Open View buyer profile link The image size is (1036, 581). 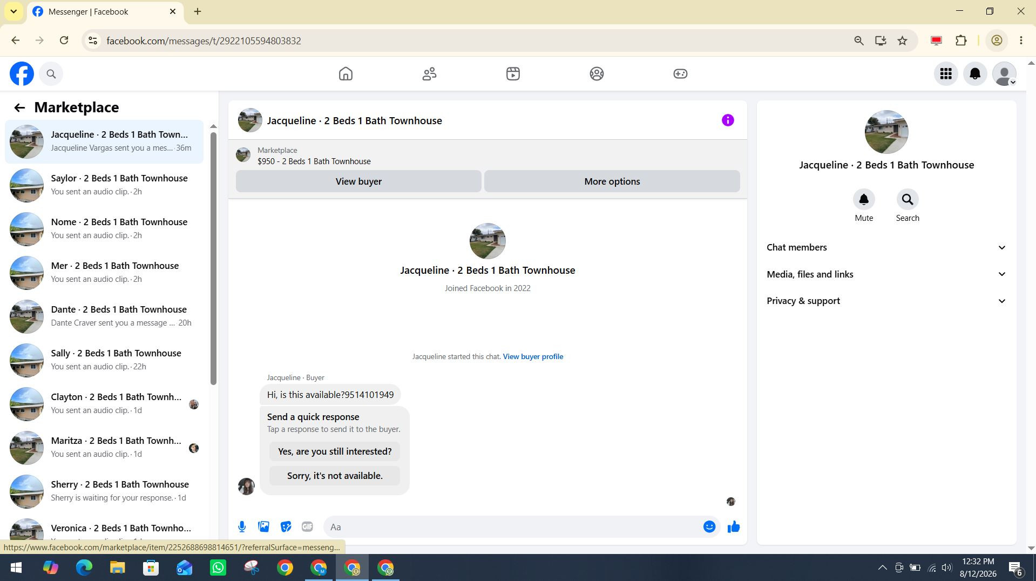tap(533, 356)
